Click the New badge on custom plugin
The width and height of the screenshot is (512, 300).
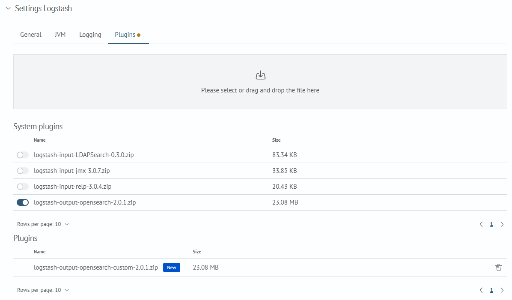(172, 267)
